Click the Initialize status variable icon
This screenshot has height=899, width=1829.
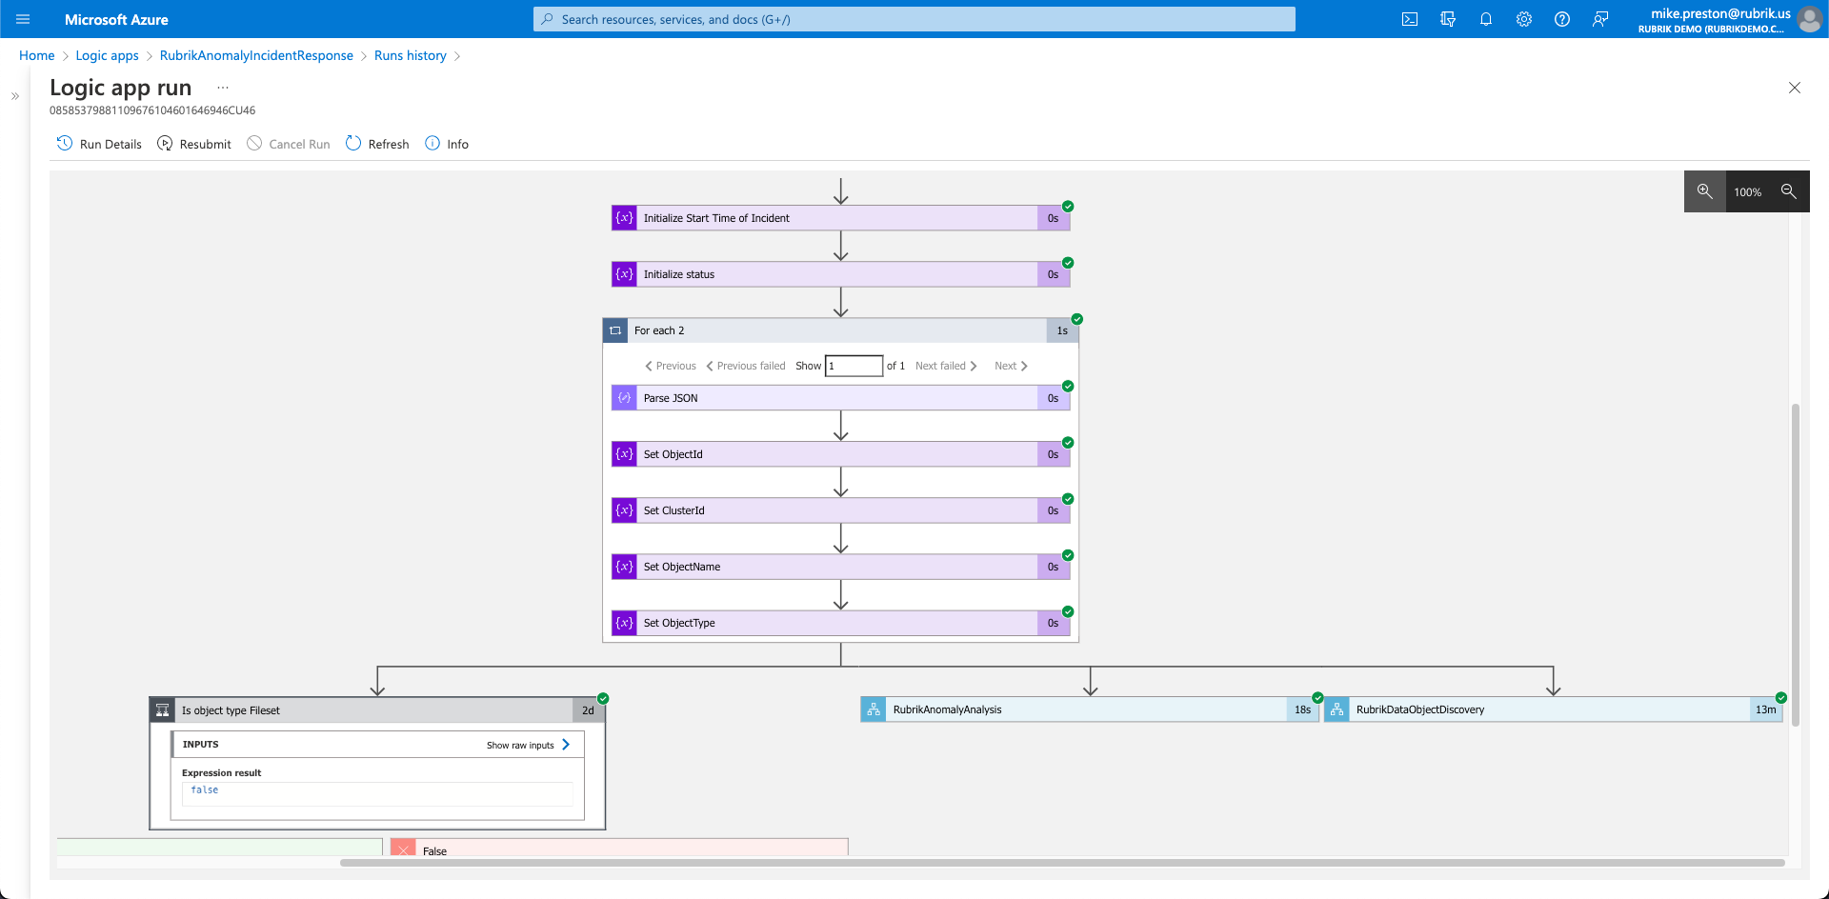point(624,274)
